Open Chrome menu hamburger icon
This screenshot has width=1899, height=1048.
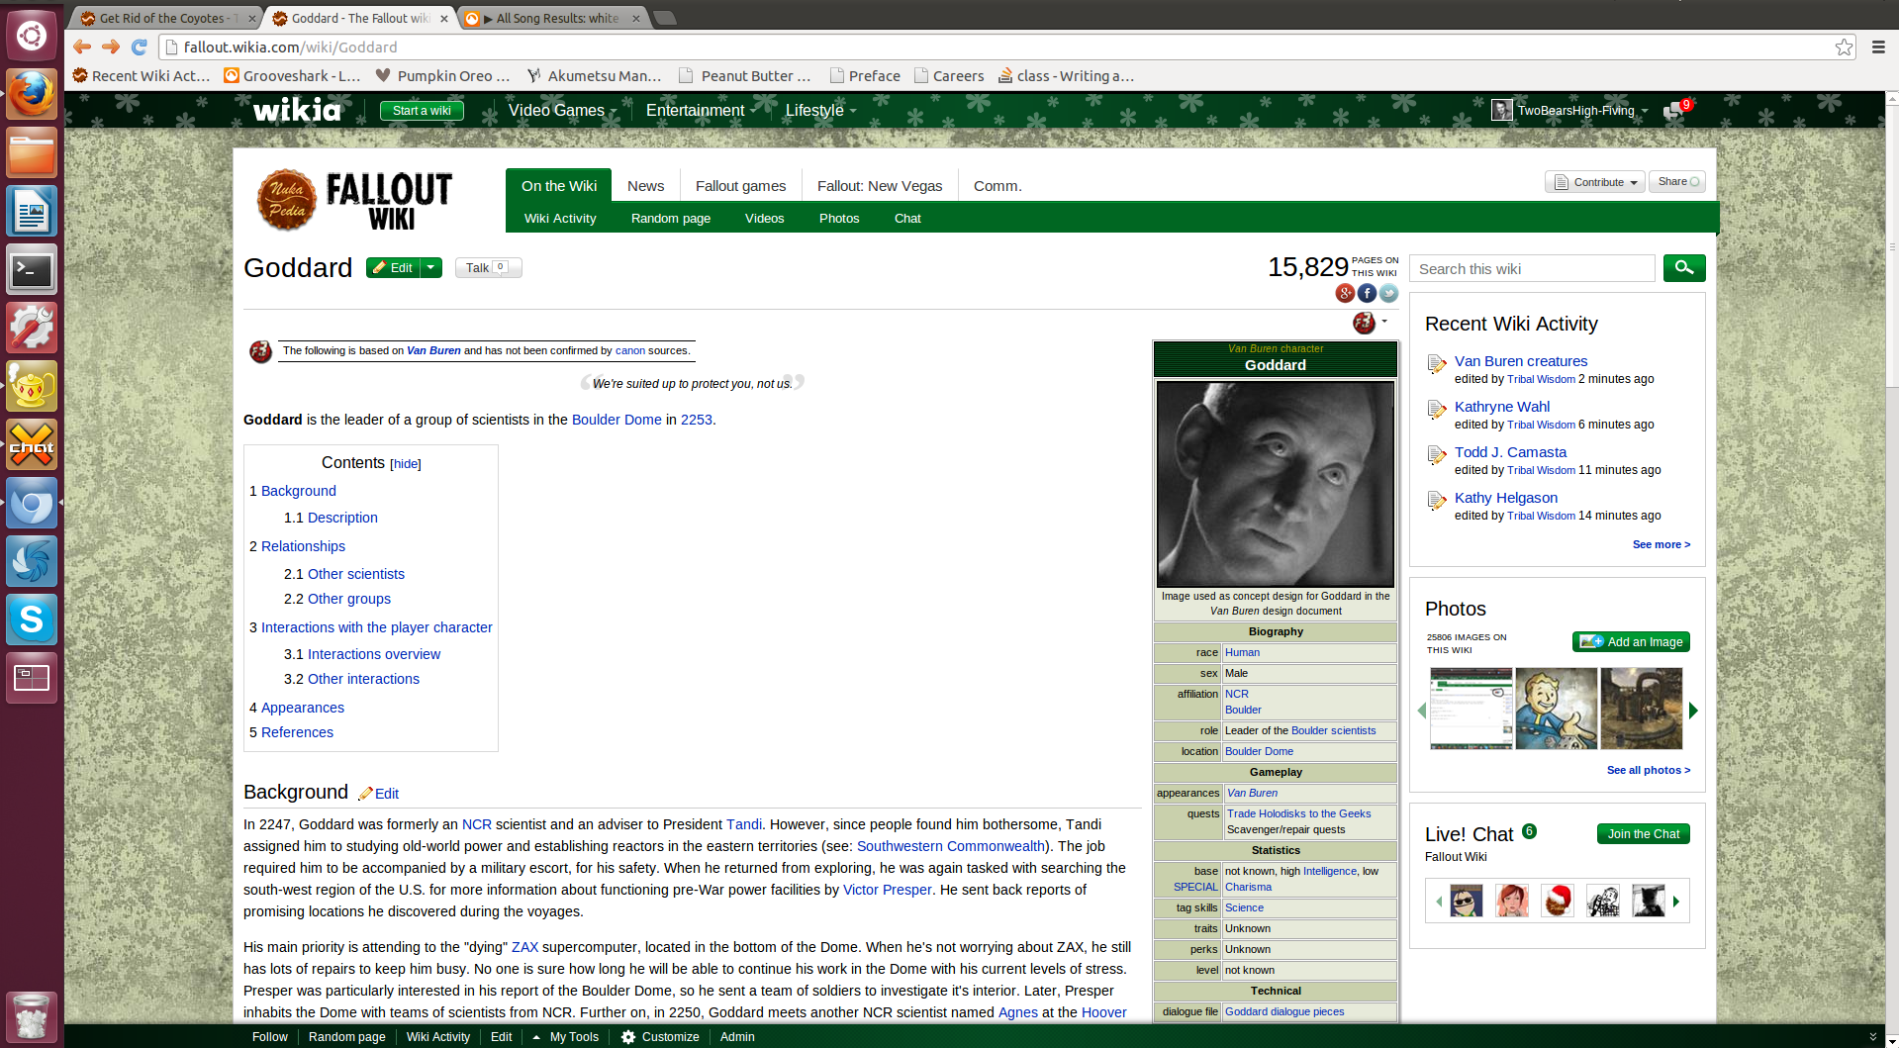(x=1878, y=47)
